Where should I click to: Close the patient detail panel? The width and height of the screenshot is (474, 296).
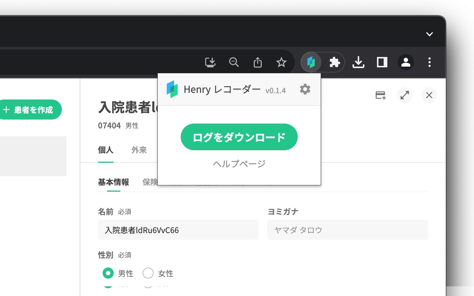(x=429, y=95)
